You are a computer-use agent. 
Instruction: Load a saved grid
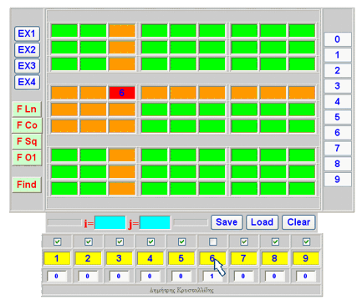point(262,222)
